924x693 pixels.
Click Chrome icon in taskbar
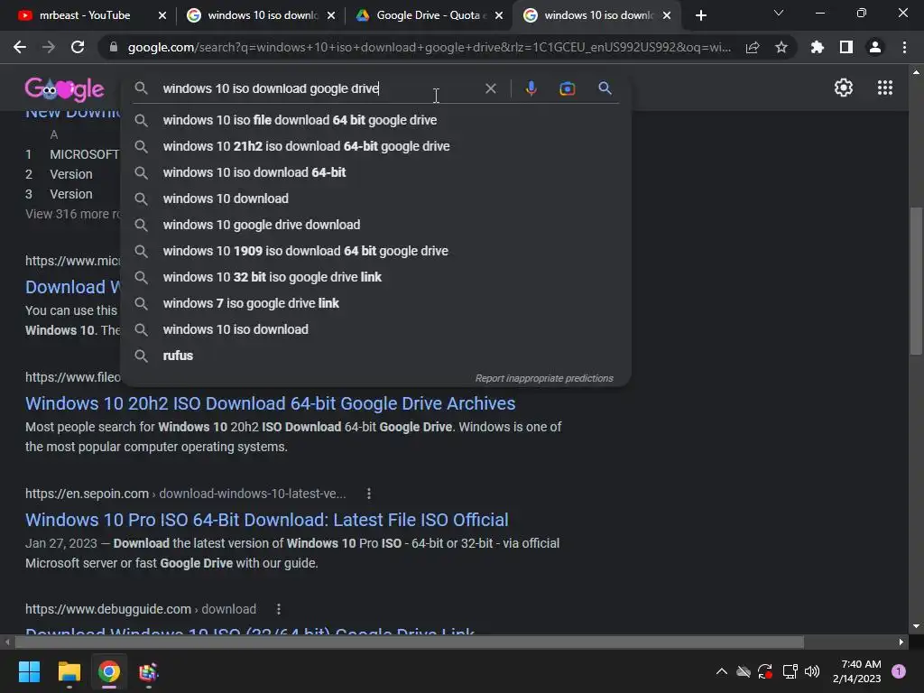click(x=109, y=671)
